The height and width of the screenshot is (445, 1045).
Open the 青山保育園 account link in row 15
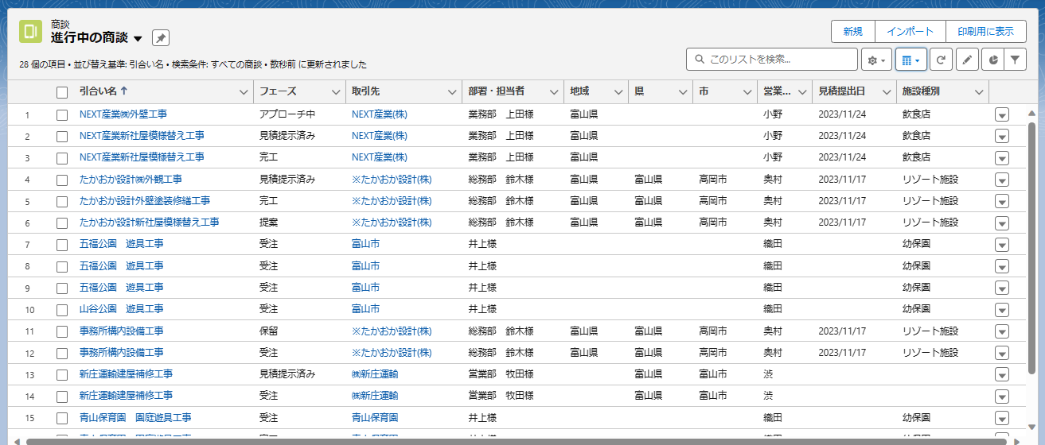[375, 418]
